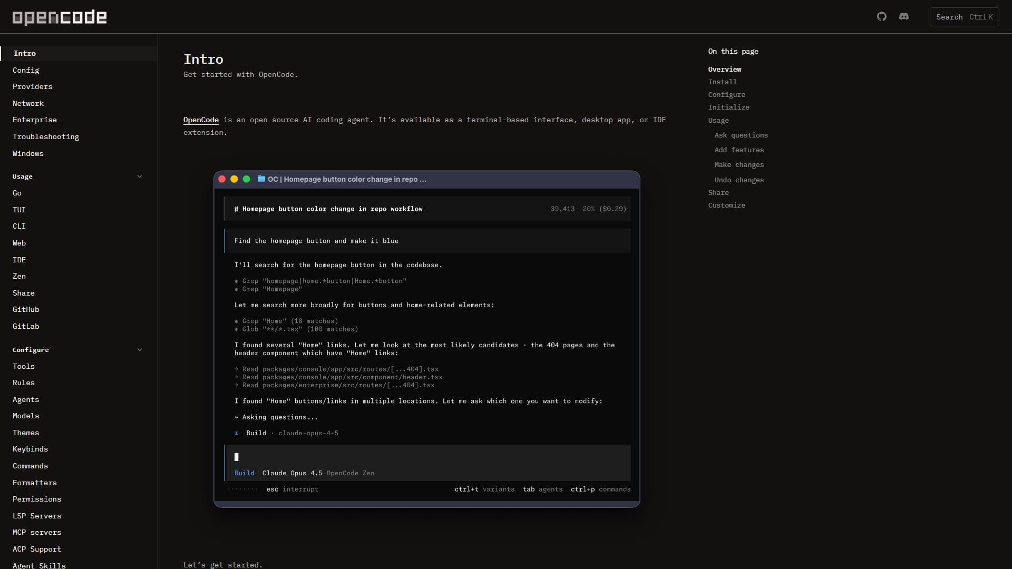Click the Search box with Ctrl K
This screenshot has height=569, width=1012.
(x=964, y=17)
